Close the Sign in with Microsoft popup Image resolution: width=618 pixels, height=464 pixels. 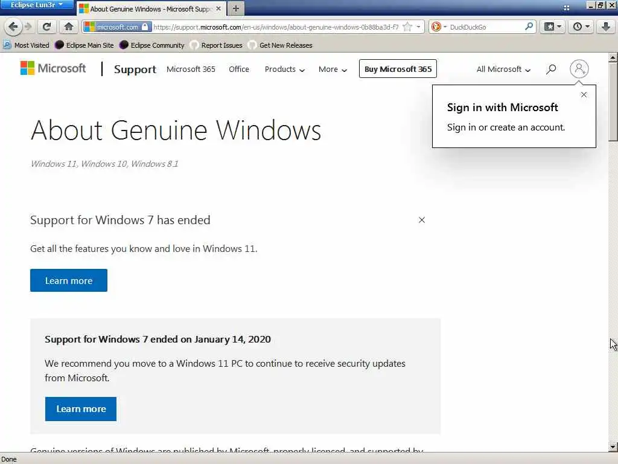coord(584,95)
